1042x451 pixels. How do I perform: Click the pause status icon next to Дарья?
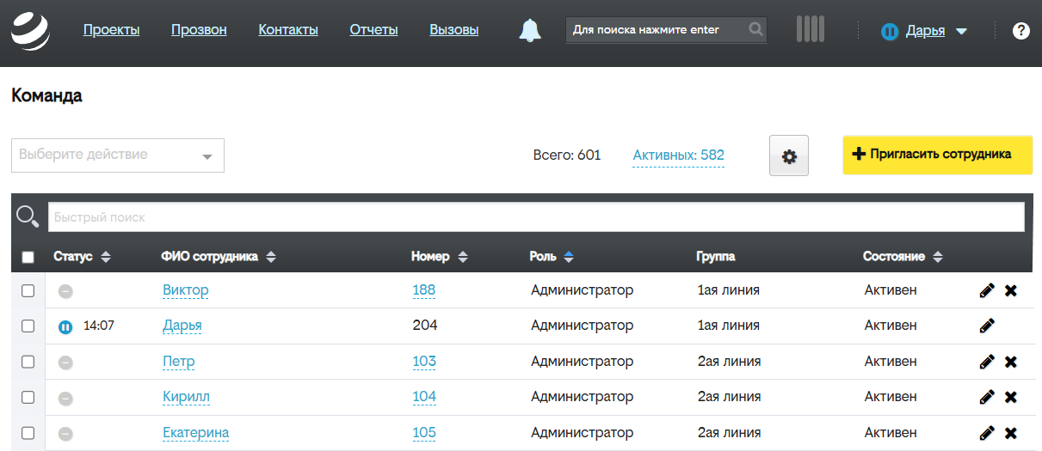(x=890, y=31)
